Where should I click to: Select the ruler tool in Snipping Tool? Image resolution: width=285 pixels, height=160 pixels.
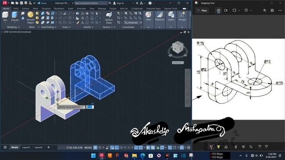pyautogui.click(x=236, y=147)
